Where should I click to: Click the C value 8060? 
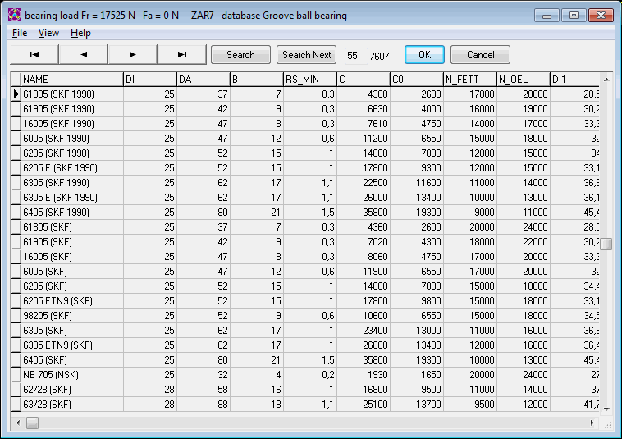pos(377,257)
